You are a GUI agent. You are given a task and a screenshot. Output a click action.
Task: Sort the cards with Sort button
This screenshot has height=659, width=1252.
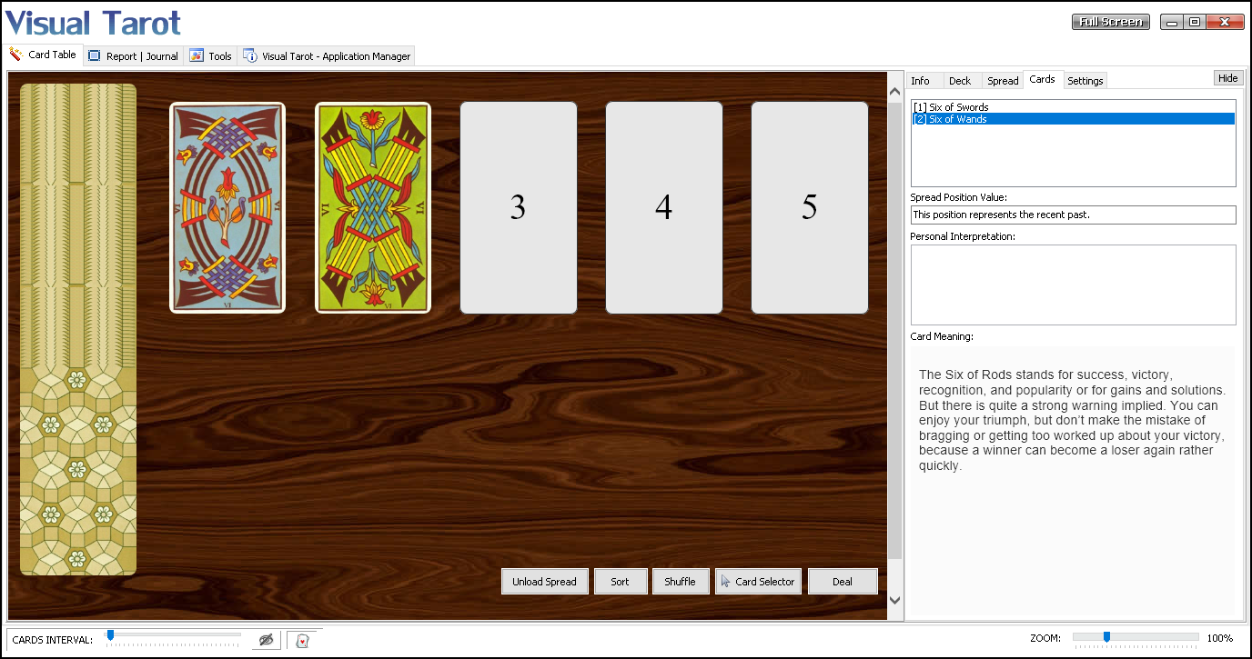pos(621,582)
